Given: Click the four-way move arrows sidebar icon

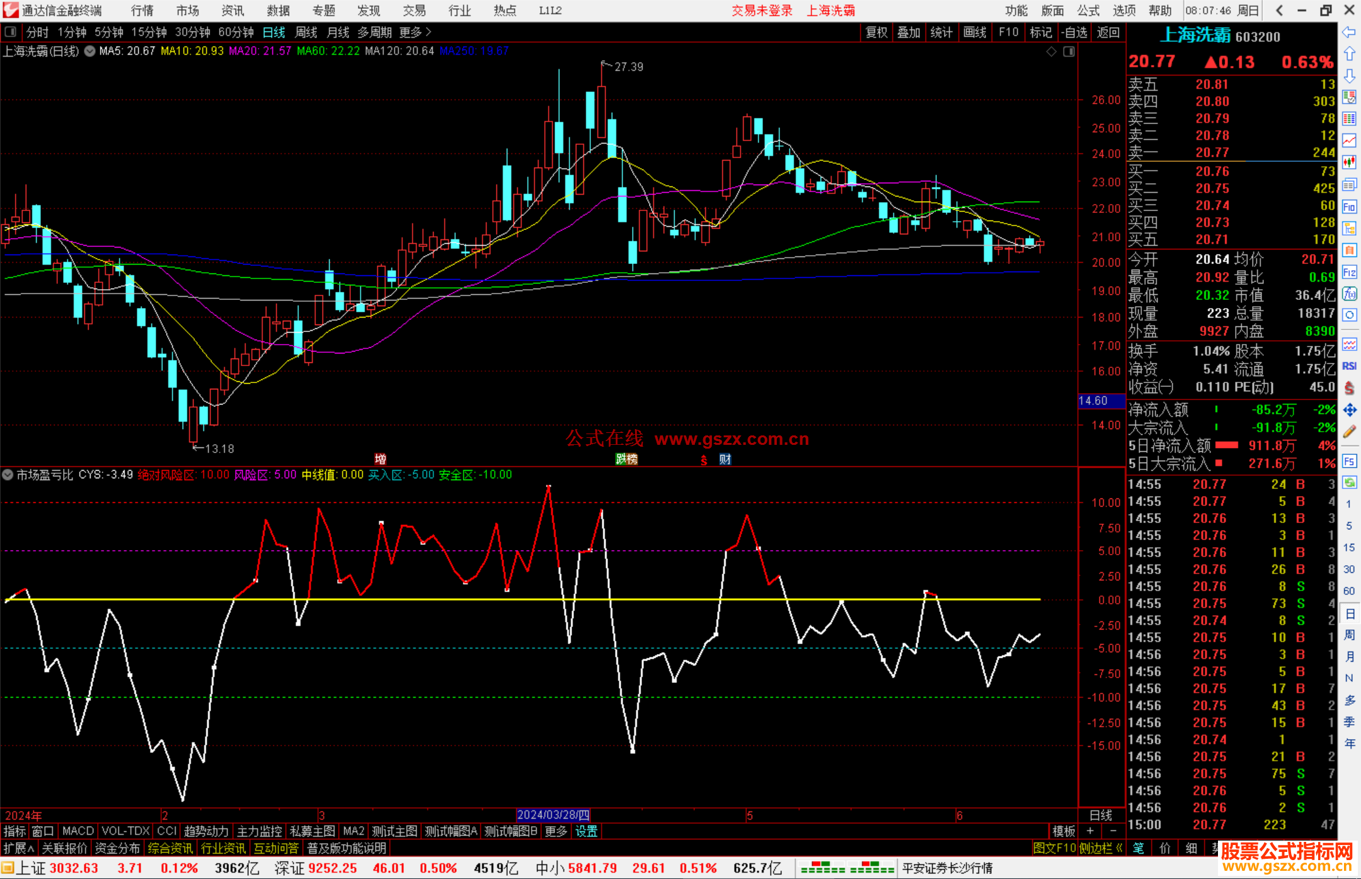Looking at the screenshot, I should pos(1349,410).
